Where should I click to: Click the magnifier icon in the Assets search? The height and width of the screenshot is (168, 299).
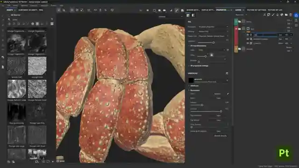(x=9, y=19)
